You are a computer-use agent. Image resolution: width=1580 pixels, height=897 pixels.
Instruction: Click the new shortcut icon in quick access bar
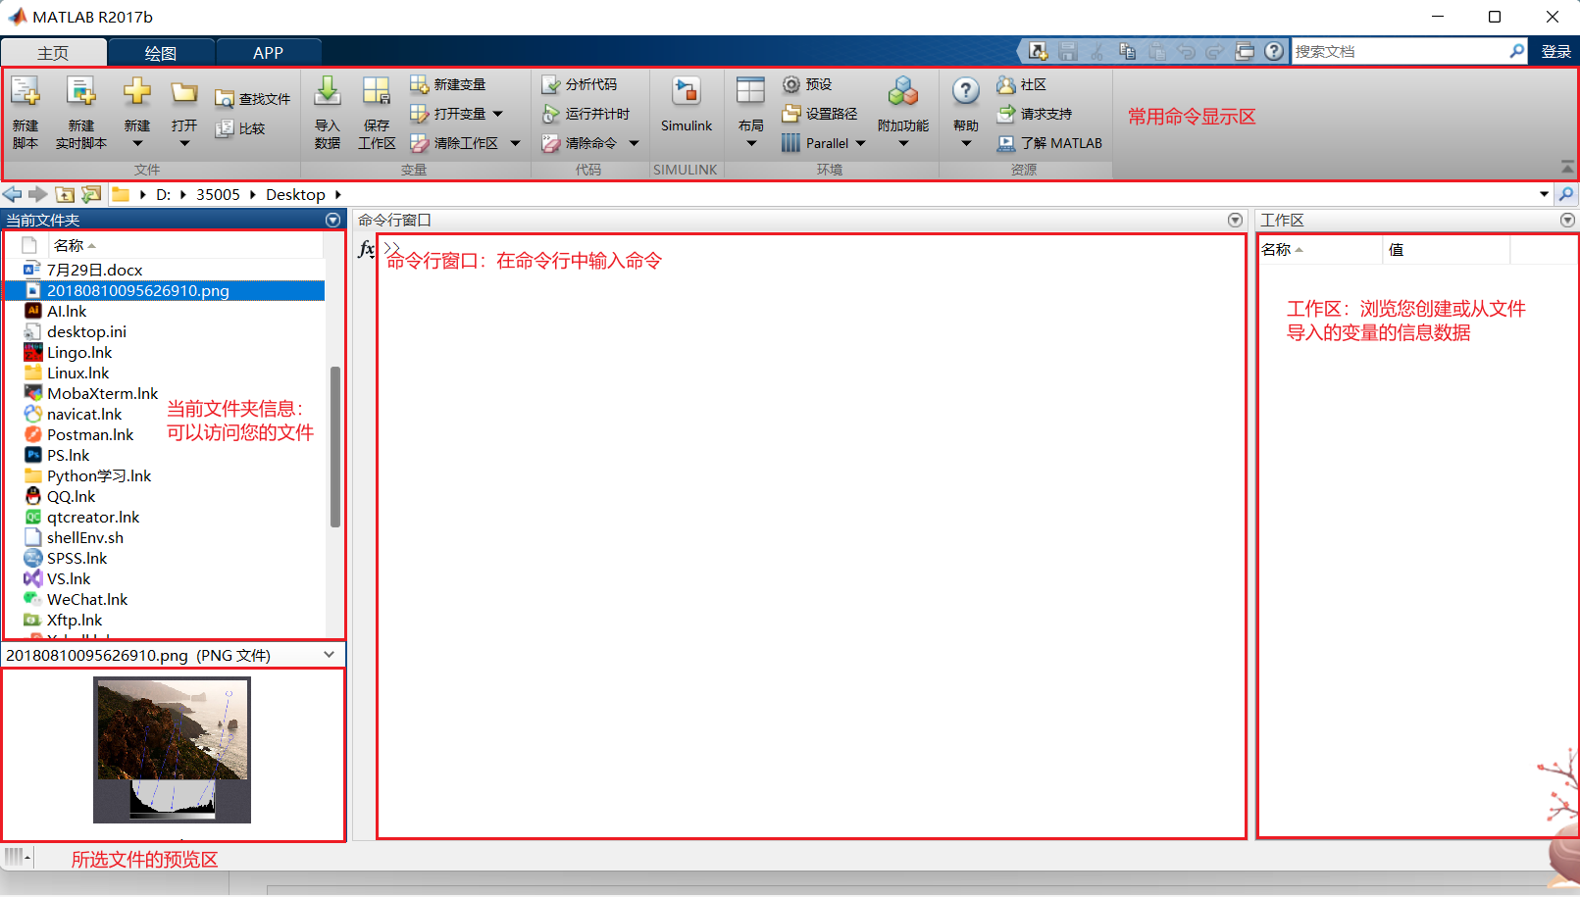(x=1039, y=51)
